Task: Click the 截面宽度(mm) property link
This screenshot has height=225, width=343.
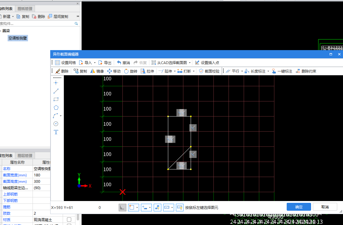Action: [15, 175]
